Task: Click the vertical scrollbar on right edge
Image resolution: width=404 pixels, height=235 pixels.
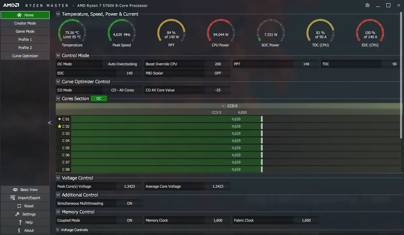Action: [x=401, y=75]
